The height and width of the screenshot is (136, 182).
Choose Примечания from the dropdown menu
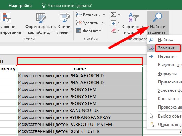pyautogui.click(x=170, y=82)
